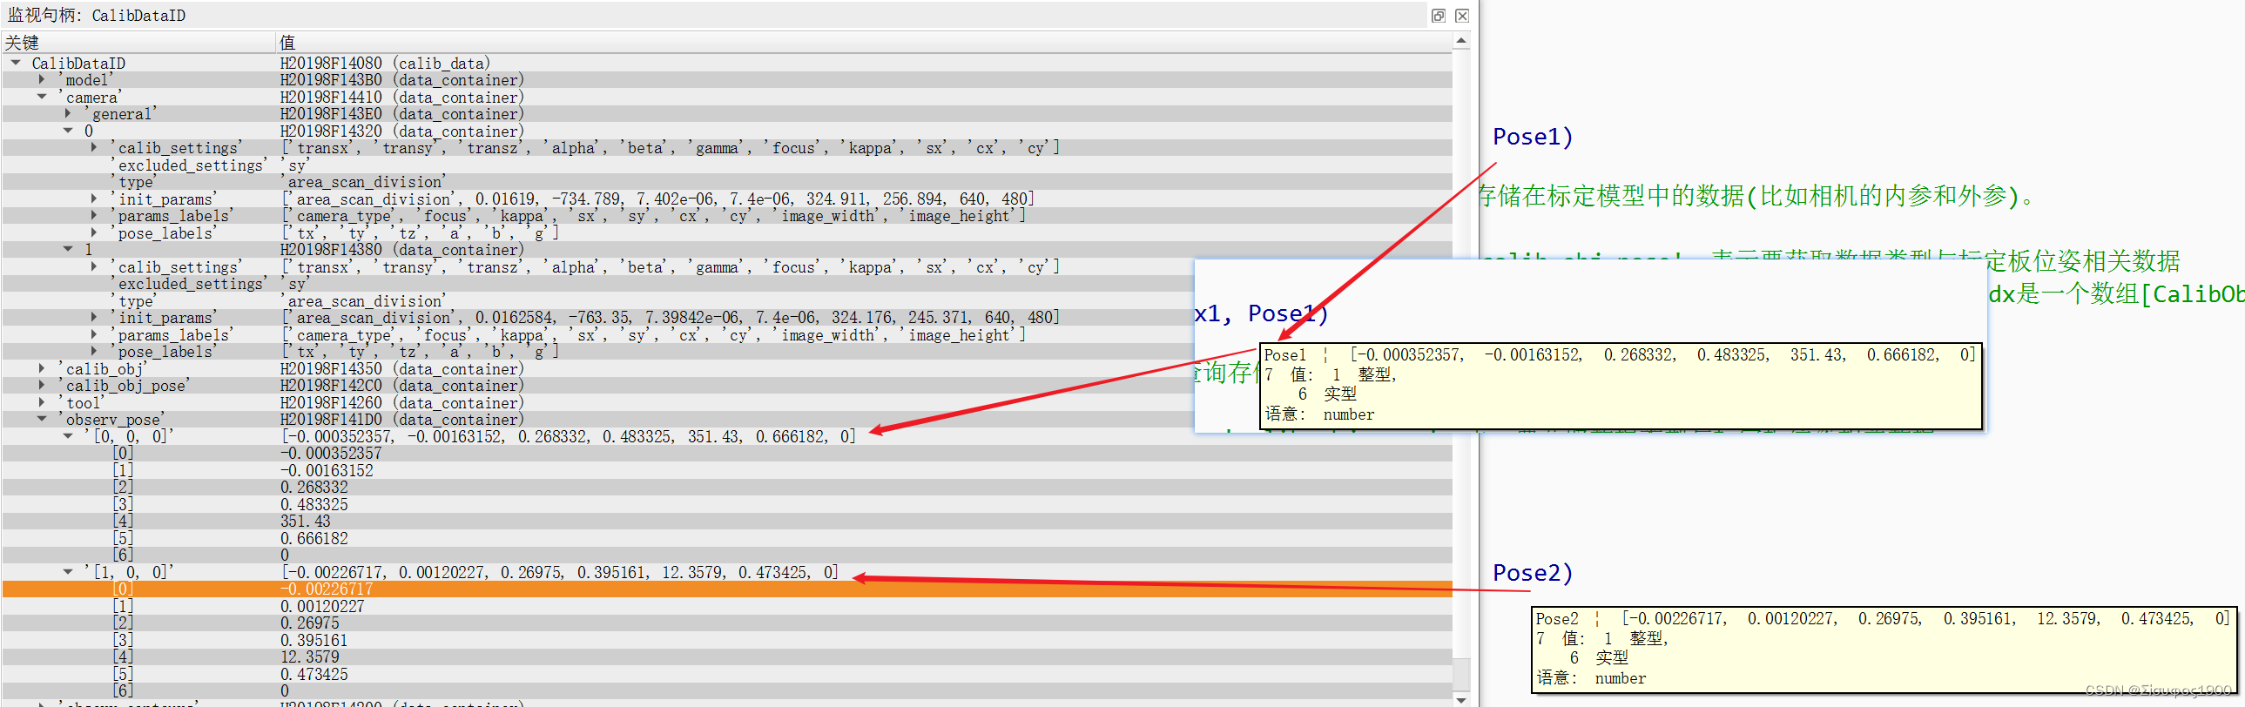Select H20198F141D0 observ_pose container value
This screenshot has width=2245, height=707.
401,420
